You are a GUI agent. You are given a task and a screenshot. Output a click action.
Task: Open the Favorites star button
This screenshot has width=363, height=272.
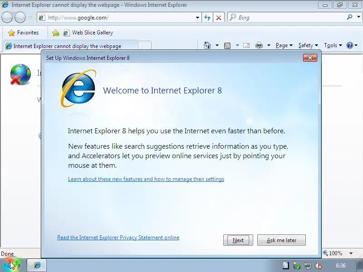point(23,33)
